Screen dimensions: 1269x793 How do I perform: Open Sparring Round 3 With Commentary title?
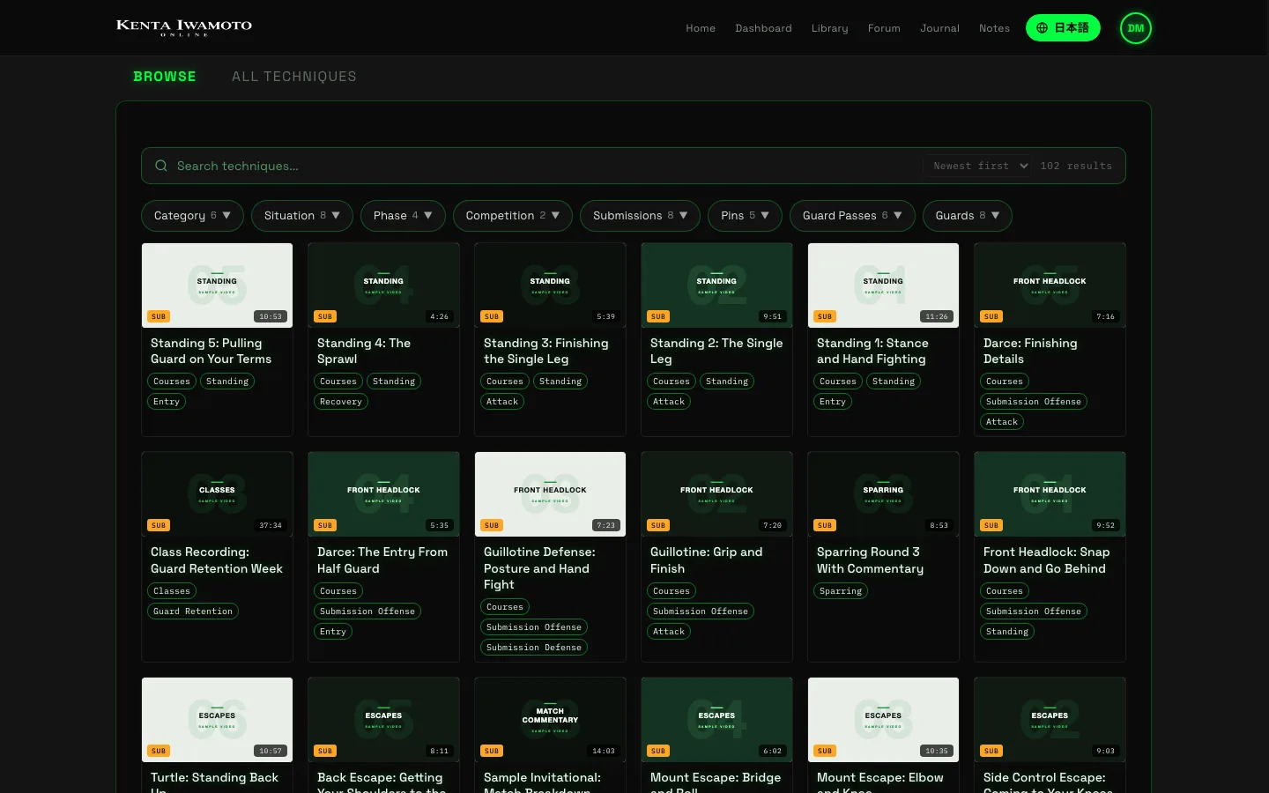tap(870, 560)
